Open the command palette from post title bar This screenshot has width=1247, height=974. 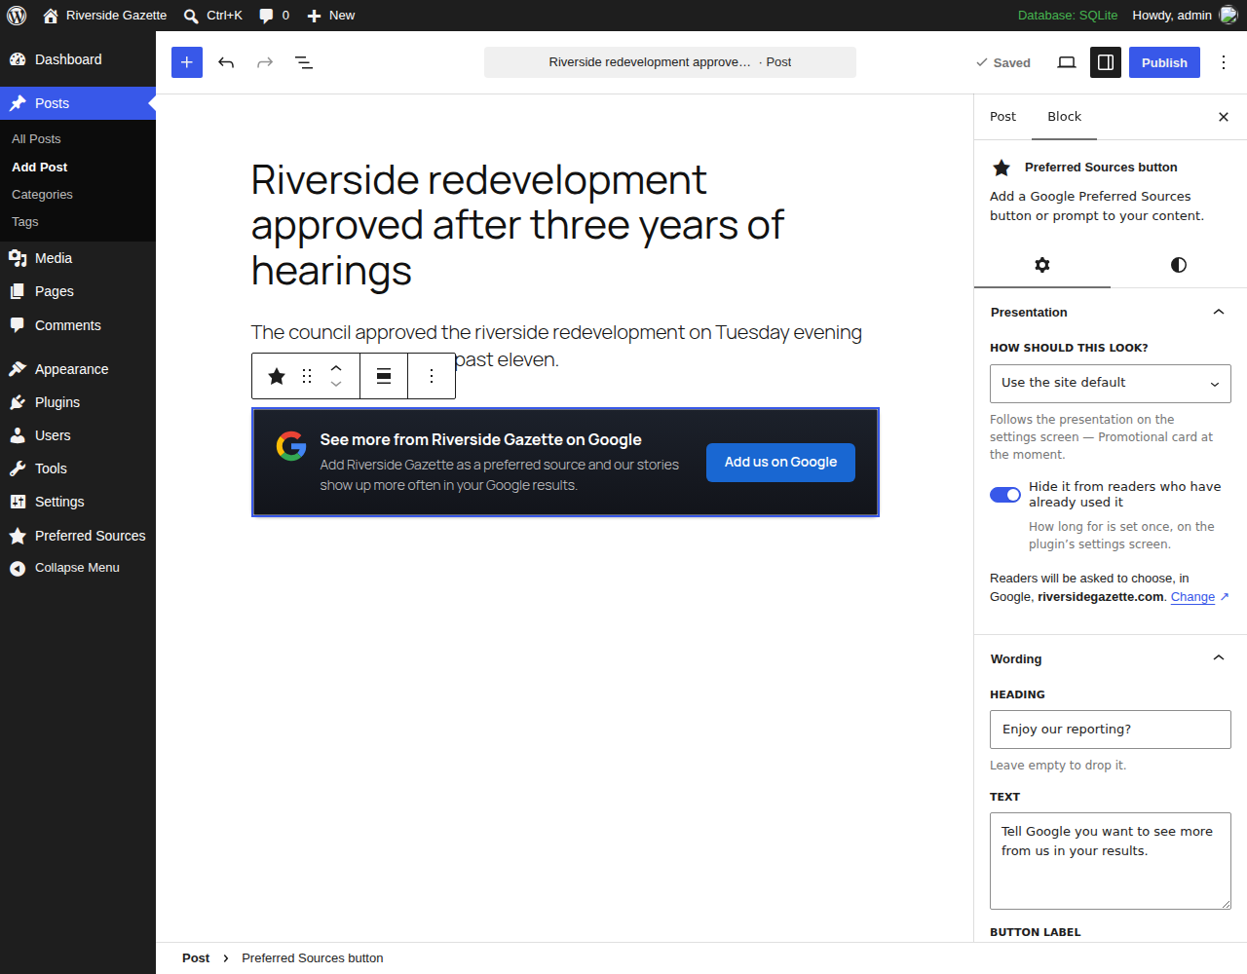click(670, 62)
